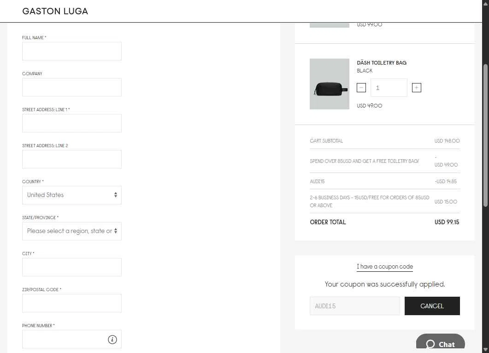Click the Full Name input field
This screenshot has width=489, height=353.
(x=72, y=51)
